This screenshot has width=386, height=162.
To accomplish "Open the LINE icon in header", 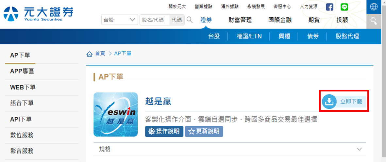I will click(x=344, y=7).
